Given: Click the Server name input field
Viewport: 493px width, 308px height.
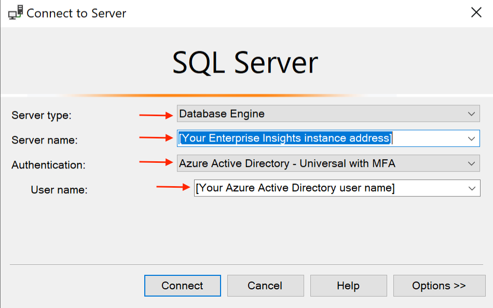Looking at the screenshot, I should point(311,138).
